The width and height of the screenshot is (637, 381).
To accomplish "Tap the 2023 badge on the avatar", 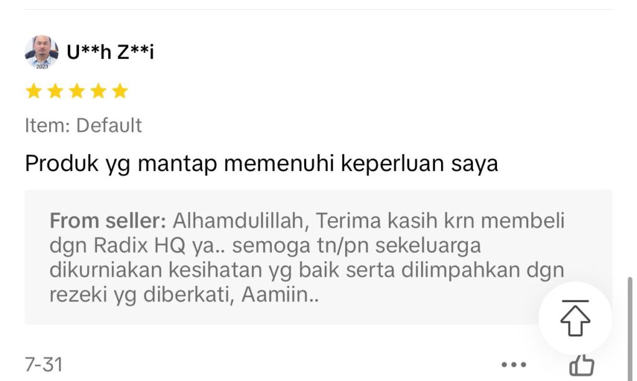I will (42, 67).
